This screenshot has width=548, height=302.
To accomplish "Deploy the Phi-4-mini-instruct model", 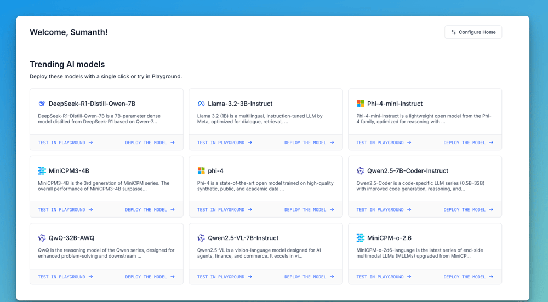I will [469, 143].
